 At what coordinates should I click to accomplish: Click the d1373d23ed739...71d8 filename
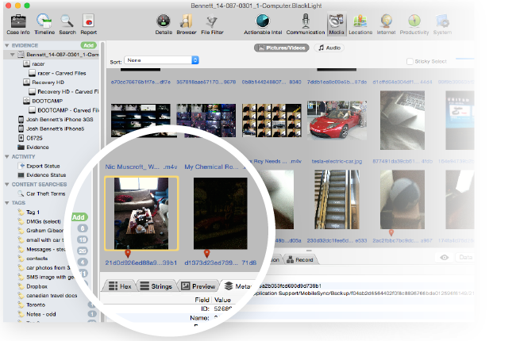220,262
